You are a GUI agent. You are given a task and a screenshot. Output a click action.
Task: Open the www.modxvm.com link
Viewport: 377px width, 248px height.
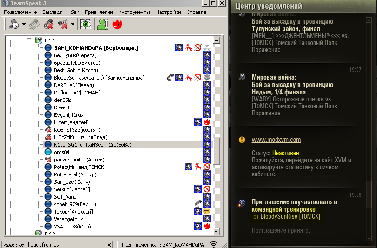276,140
